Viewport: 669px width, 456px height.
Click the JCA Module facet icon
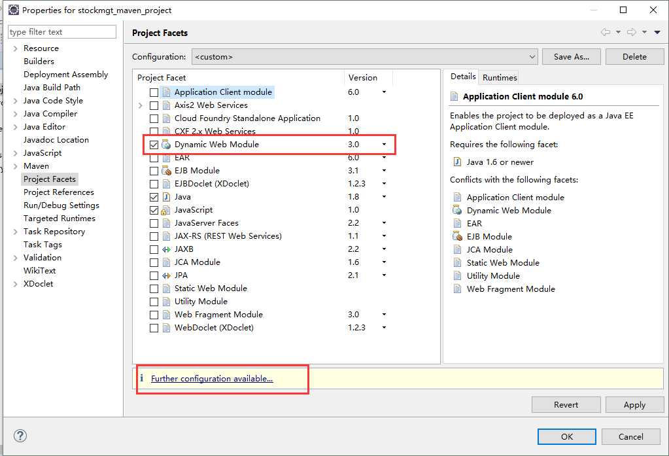166,262
